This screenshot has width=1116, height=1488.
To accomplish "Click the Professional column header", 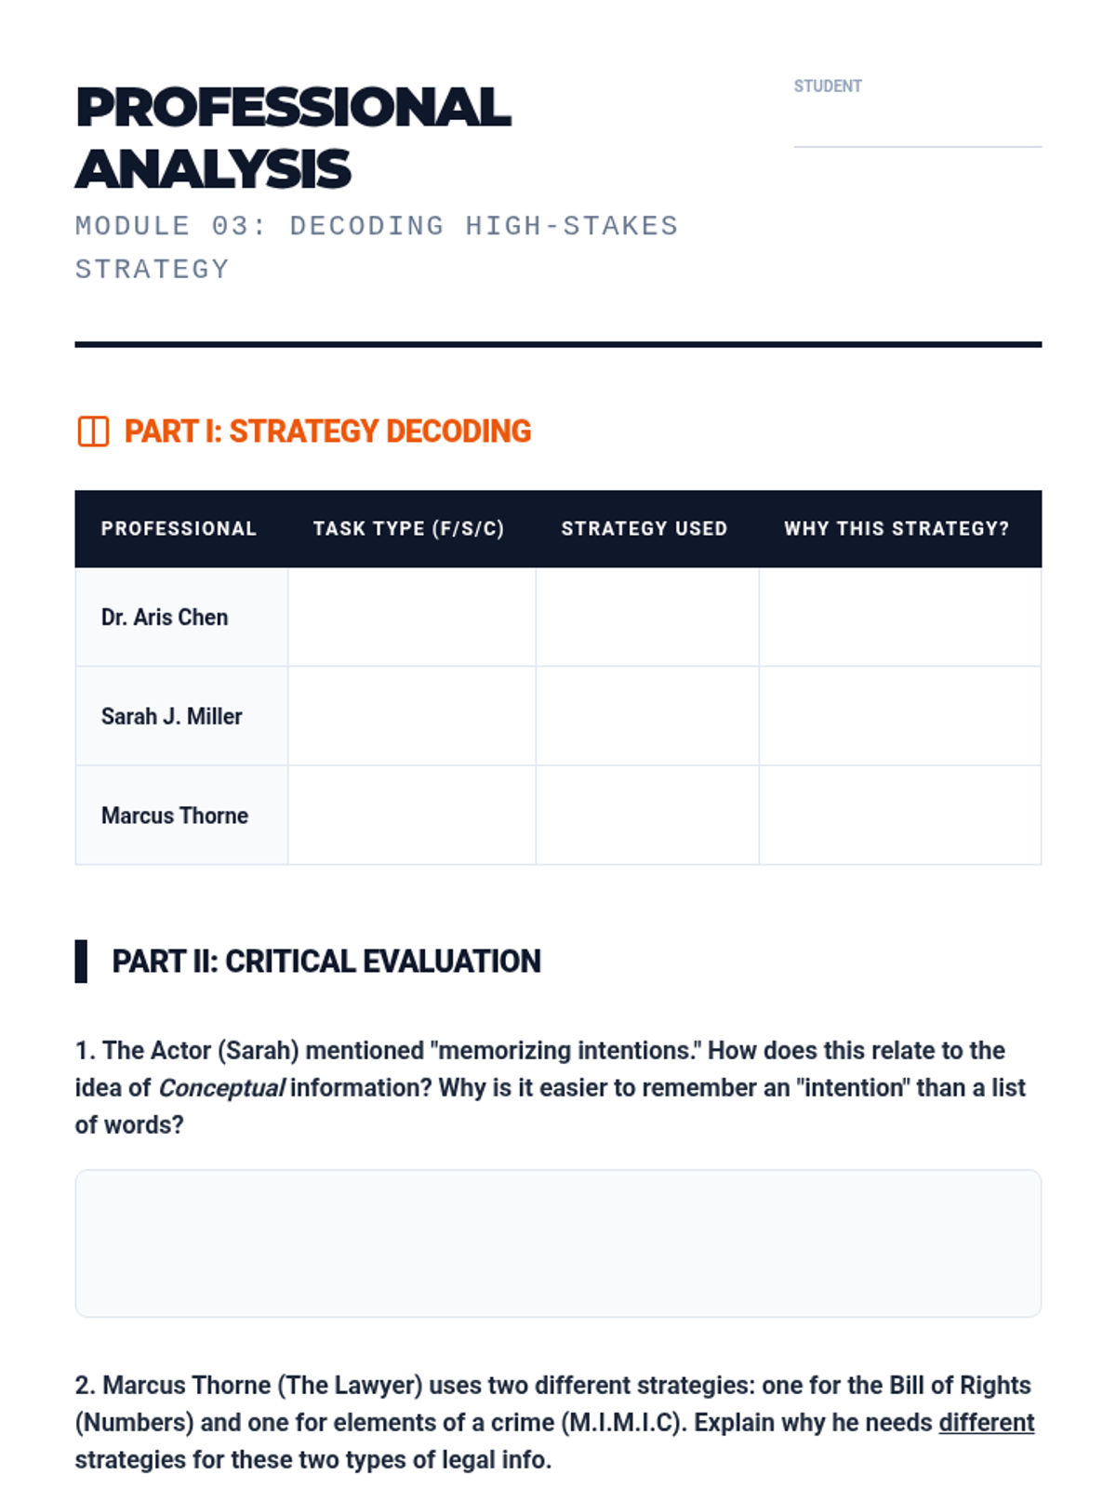I will pyautogui.click(x=179, y=528).
